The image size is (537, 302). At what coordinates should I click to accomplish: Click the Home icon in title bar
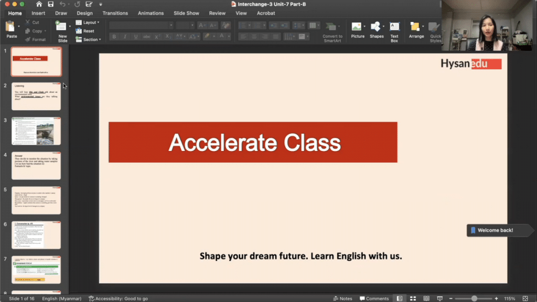pos(39,4)
